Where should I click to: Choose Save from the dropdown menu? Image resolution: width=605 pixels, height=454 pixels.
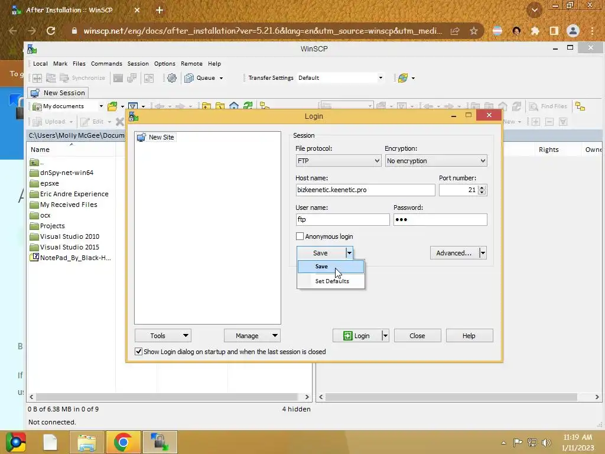pos(331,267)
